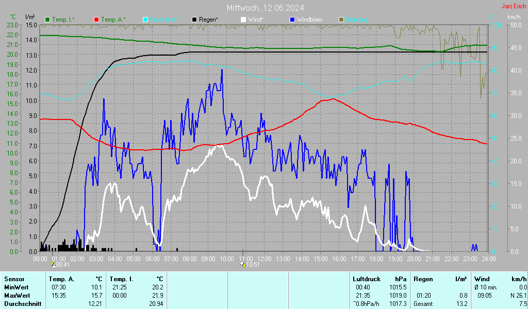This screenshot has height=309, width=528.
Task: Click the Jarz Erich label
Action: tap(514, 7)
